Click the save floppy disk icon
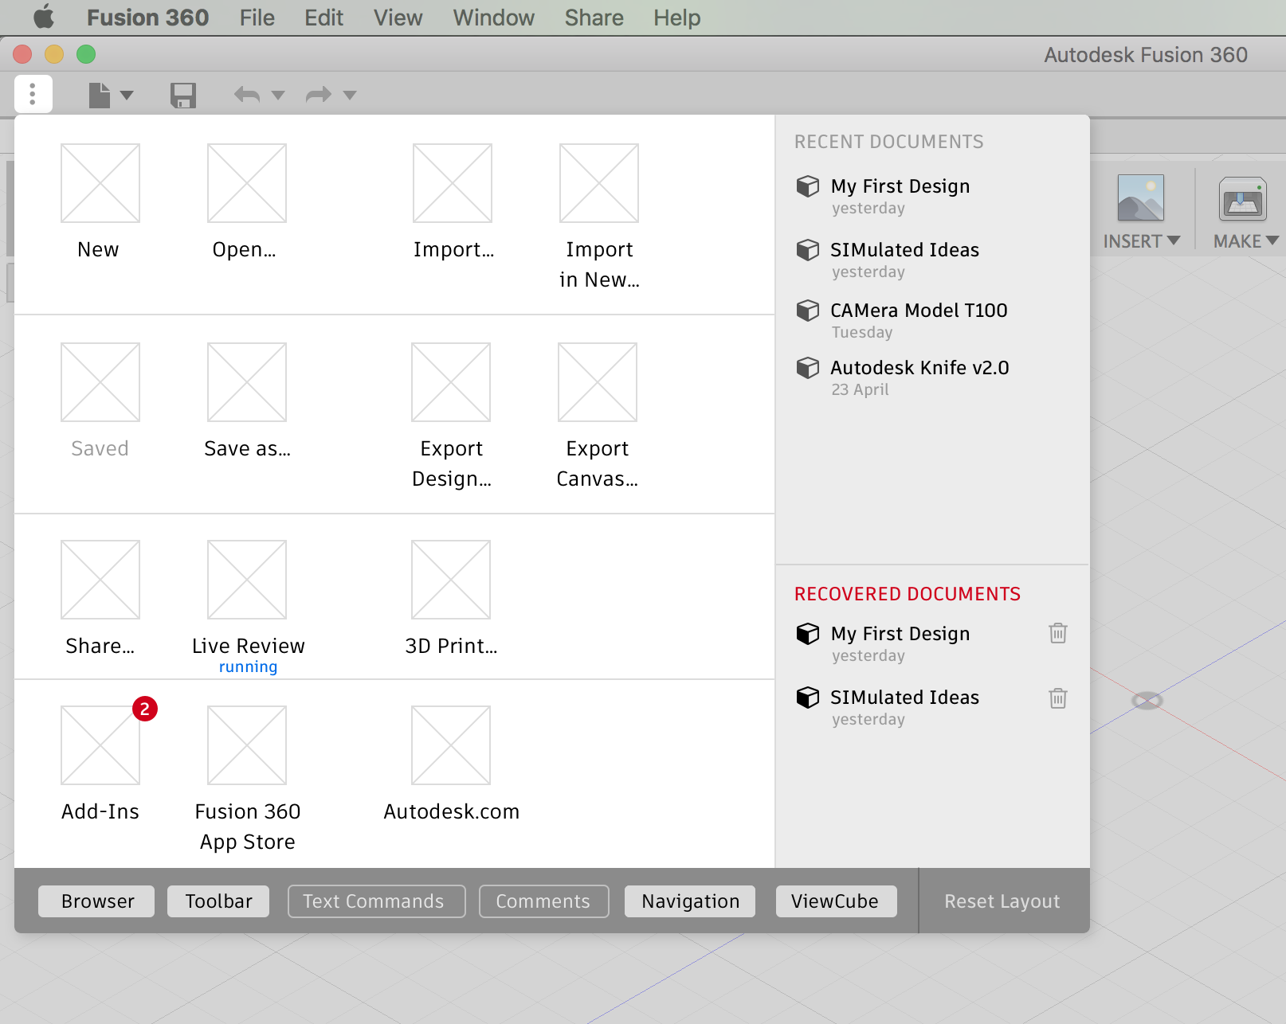 pyautogui.click(x=183, y=95)
